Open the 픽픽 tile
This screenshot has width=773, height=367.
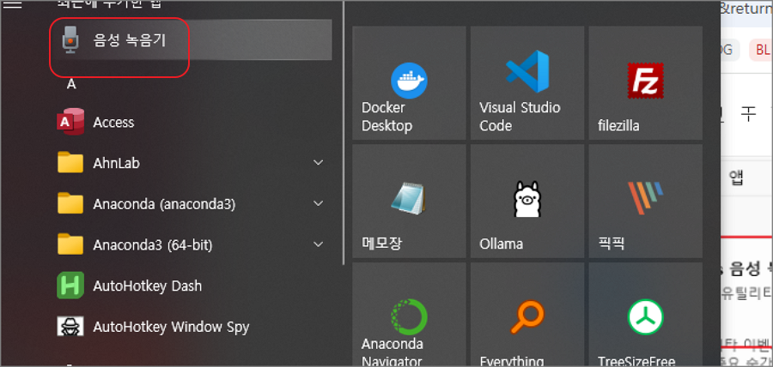[646, 202]
